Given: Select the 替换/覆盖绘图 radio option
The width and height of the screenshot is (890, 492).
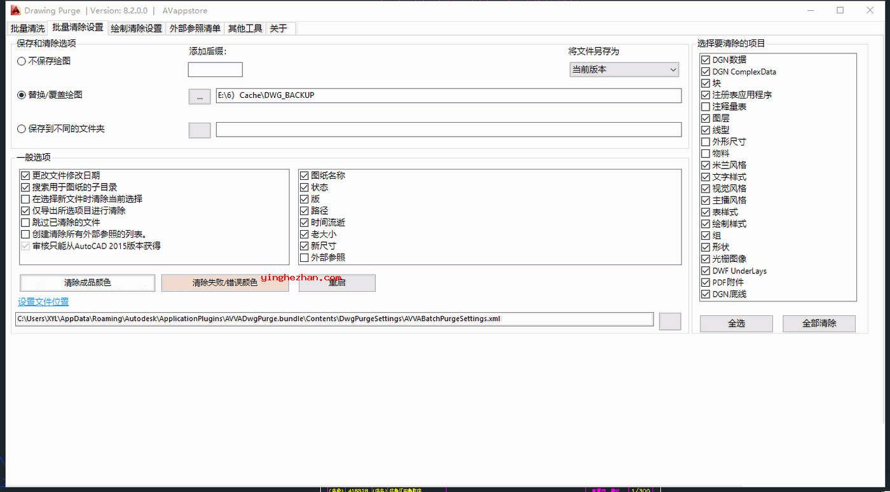Looking at the screenshot, I should (x=22, y=95).
